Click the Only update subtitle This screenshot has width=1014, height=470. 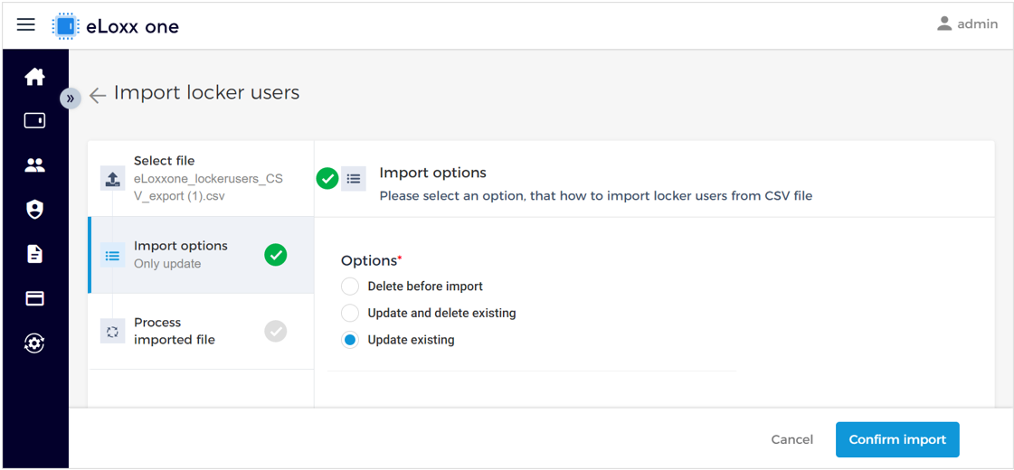tap(167, 264)
